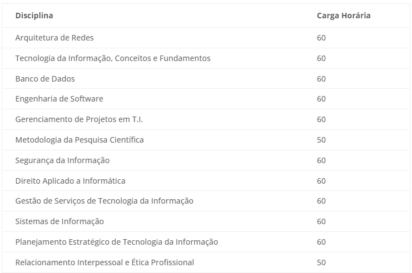
Task: Click the Disciplina column header
Action: click(x=34, y=16)
